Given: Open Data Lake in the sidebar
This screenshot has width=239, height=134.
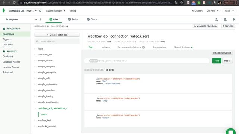Looking at the screenshot, I should 7,45.
